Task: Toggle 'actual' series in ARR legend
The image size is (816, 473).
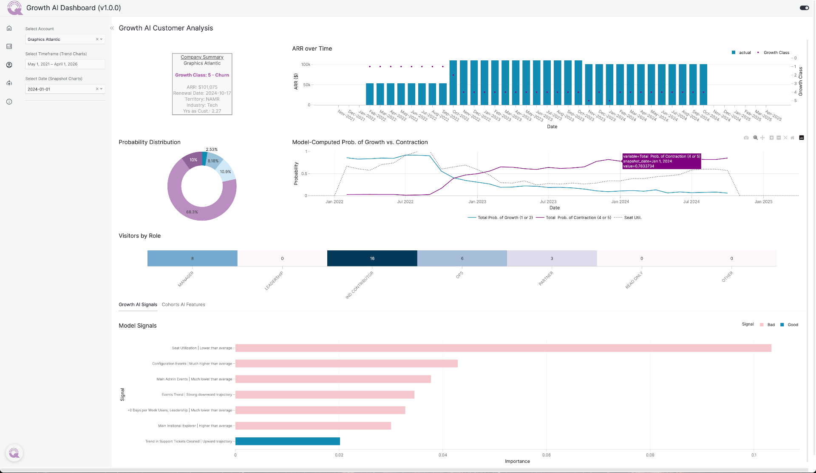Action: 741,53
